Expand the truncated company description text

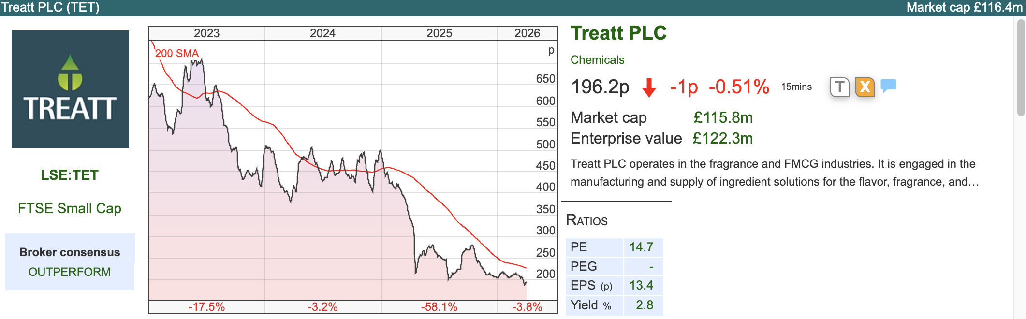[x=973, y=182]
